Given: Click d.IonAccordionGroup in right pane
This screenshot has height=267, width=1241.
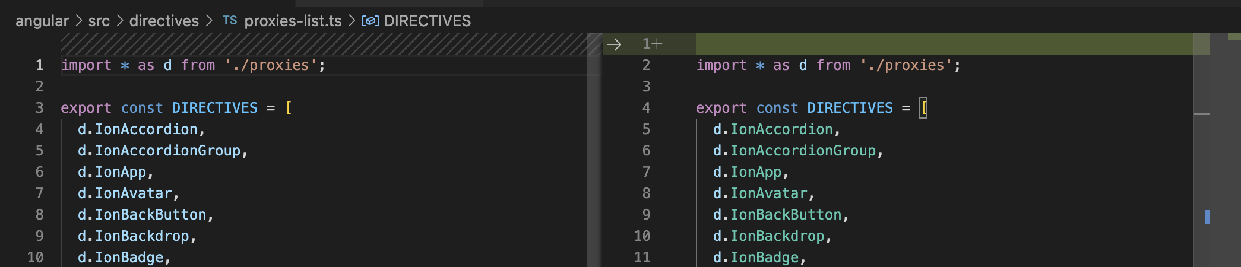Looking at the screenshot, I should (798, 151).
